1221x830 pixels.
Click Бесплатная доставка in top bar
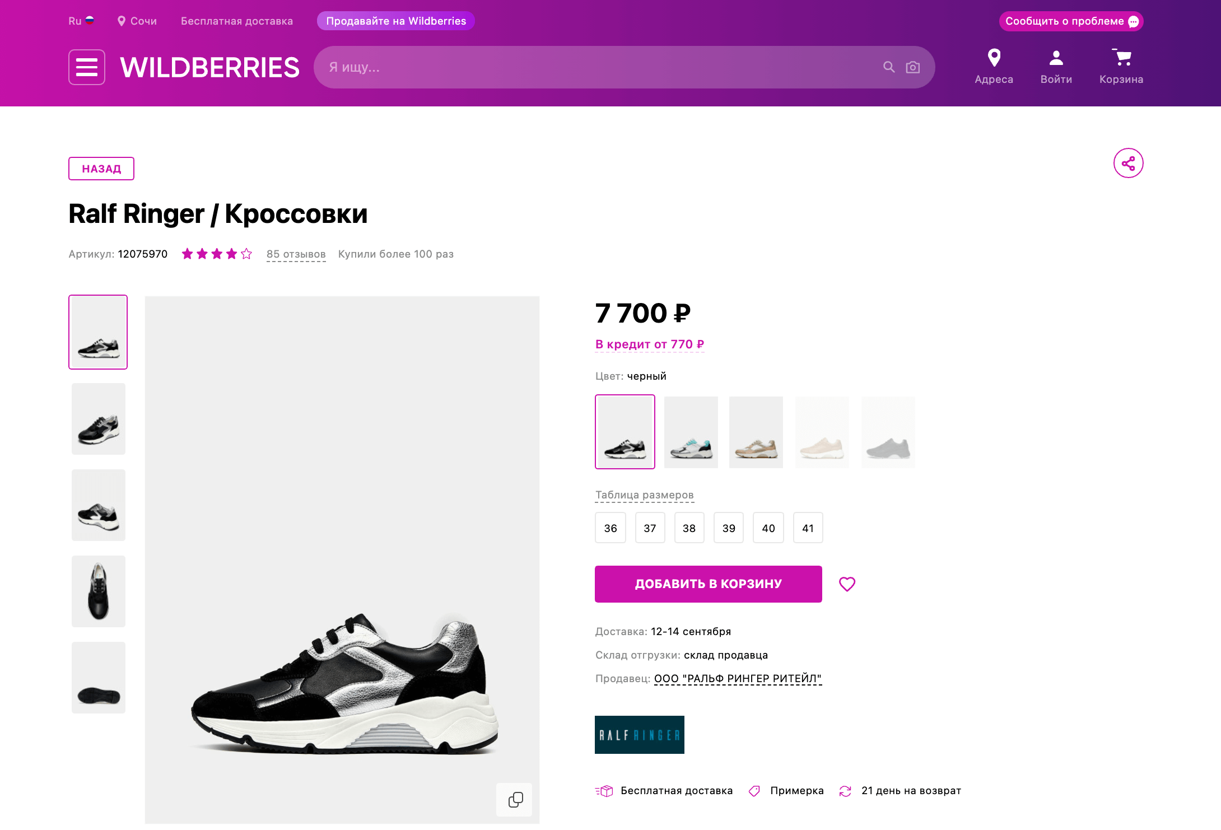[x=236, y=21]
